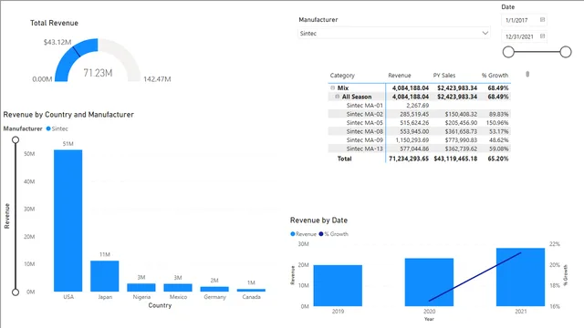Click the Mix row revenue 4,084,188.04

click(411, 88)
